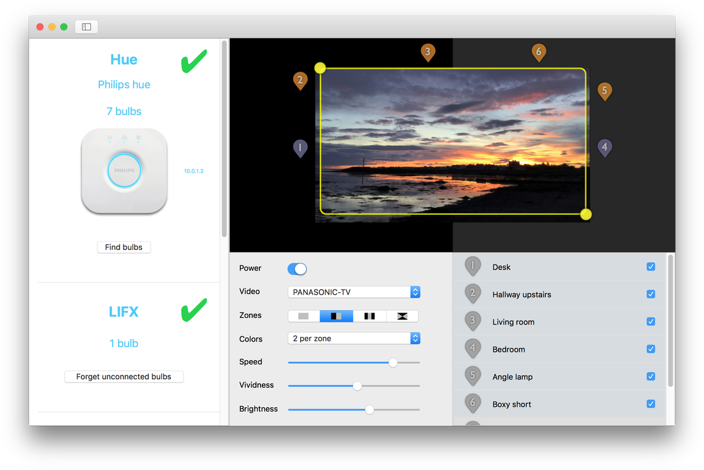Click the 1 bulb label
The width and height of the screenshot is (704, 470).
(x=124, y=343)
